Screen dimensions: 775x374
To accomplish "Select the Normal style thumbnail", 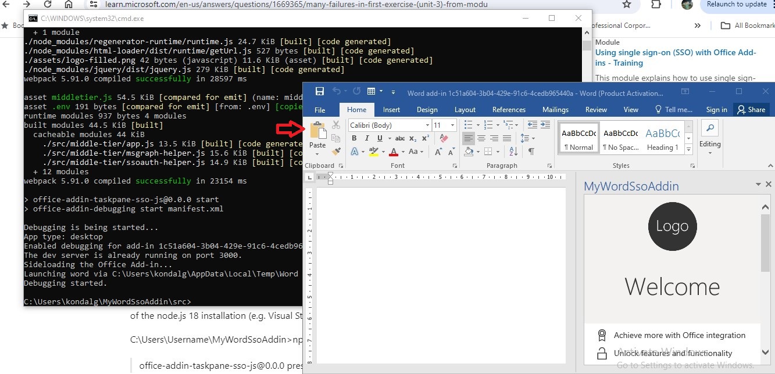I will pos(578,137).
